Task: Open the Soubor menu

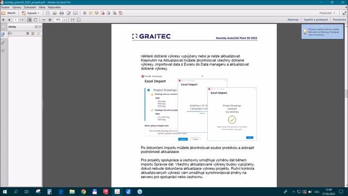Action: pyautogui.click(x=5, y=7)
